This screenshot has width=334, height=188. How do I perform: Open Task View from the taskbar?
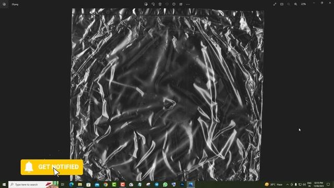pos(63,184)
